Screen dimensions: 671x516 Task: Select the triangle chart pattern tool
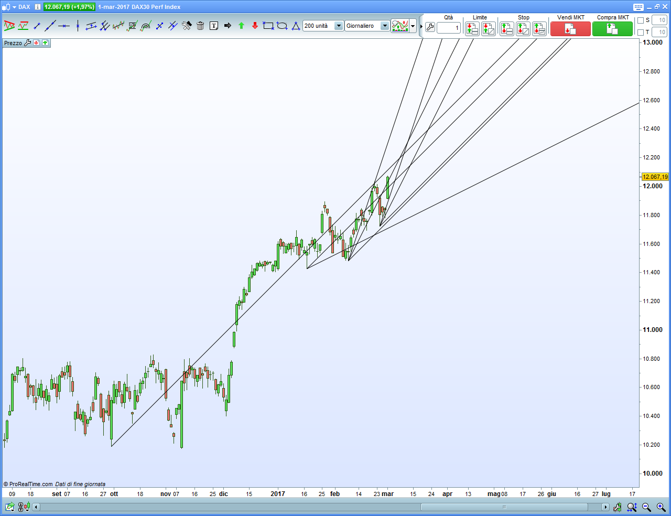(x=9, y=26)
